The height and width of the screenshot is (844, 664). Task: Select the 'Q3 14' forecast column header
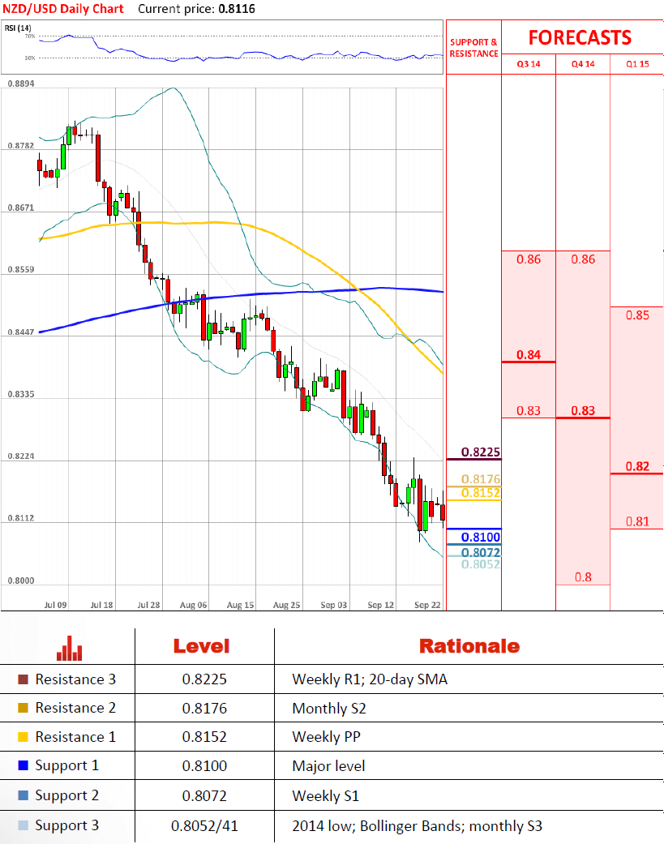point(529,64)
